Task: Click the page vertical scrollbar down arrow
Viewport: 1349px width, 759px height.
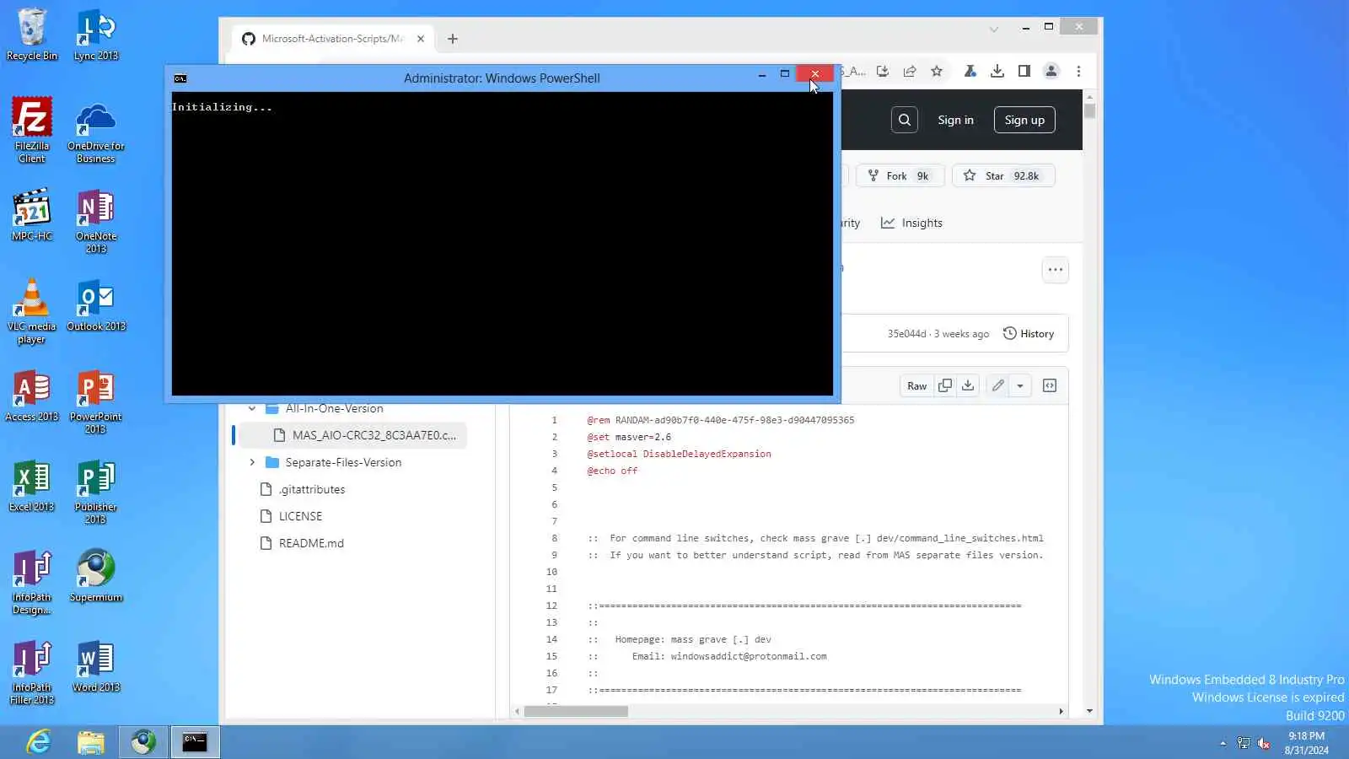Action: point(1089,711)
